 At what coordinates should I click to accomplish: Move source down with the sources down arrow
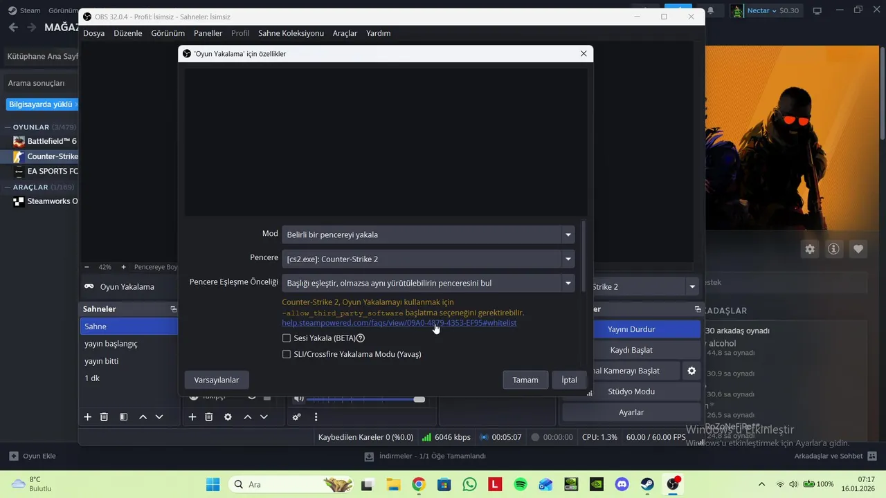(264, 417)
